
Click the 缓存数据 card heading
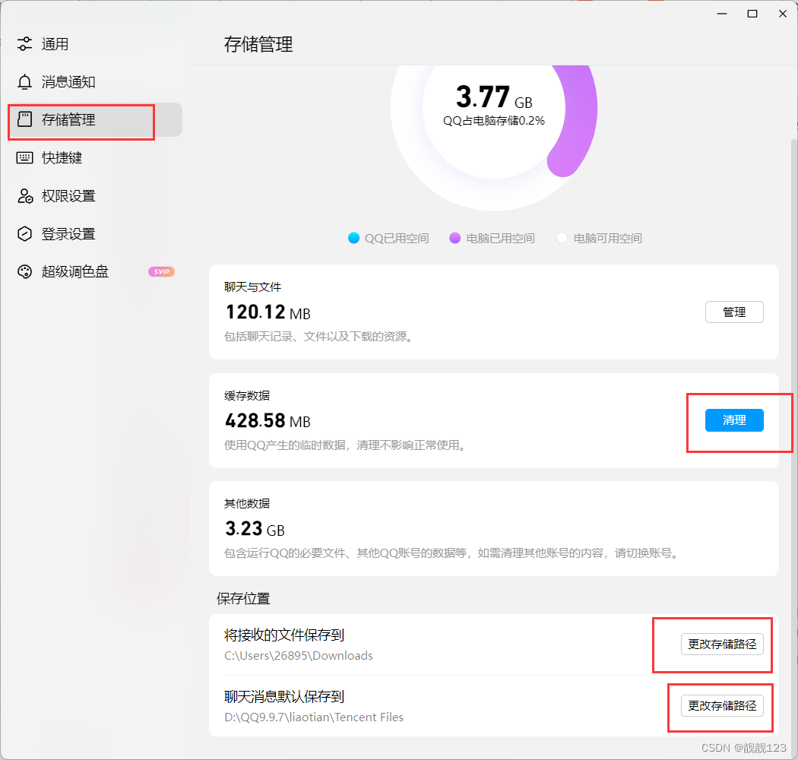pyautogui.click(x=247, y=395)
